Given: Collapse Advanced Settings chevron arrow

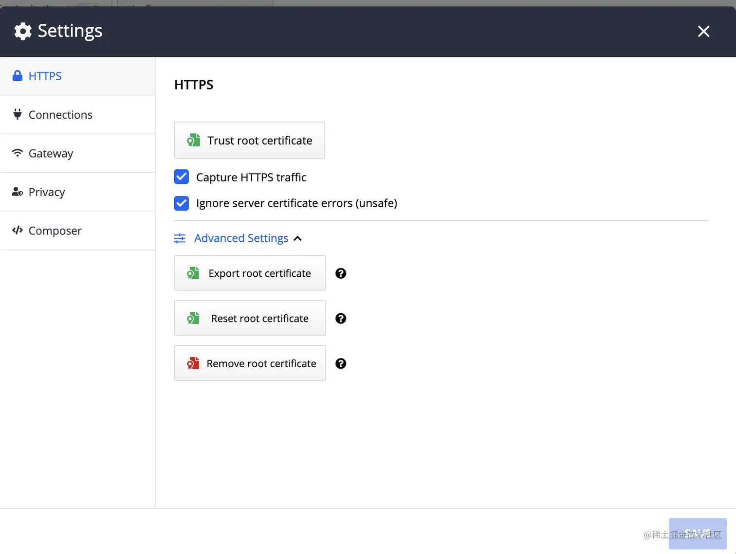Looking at the screenshot, I should tap(298, 238).
